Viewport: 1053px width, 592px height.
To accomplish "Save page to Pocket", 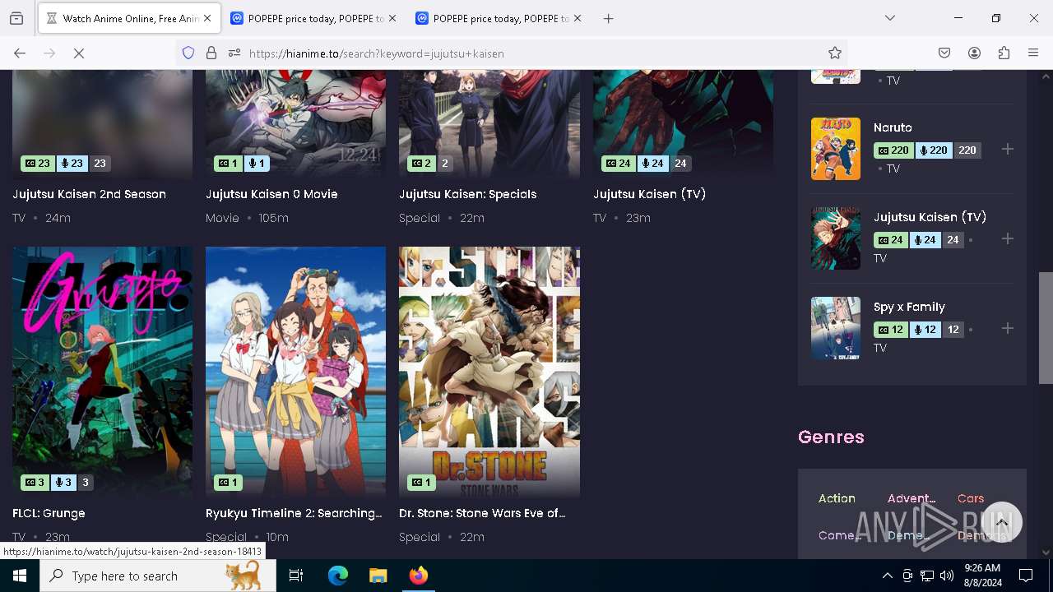I will pyautogui.click(x=944, y=53).
